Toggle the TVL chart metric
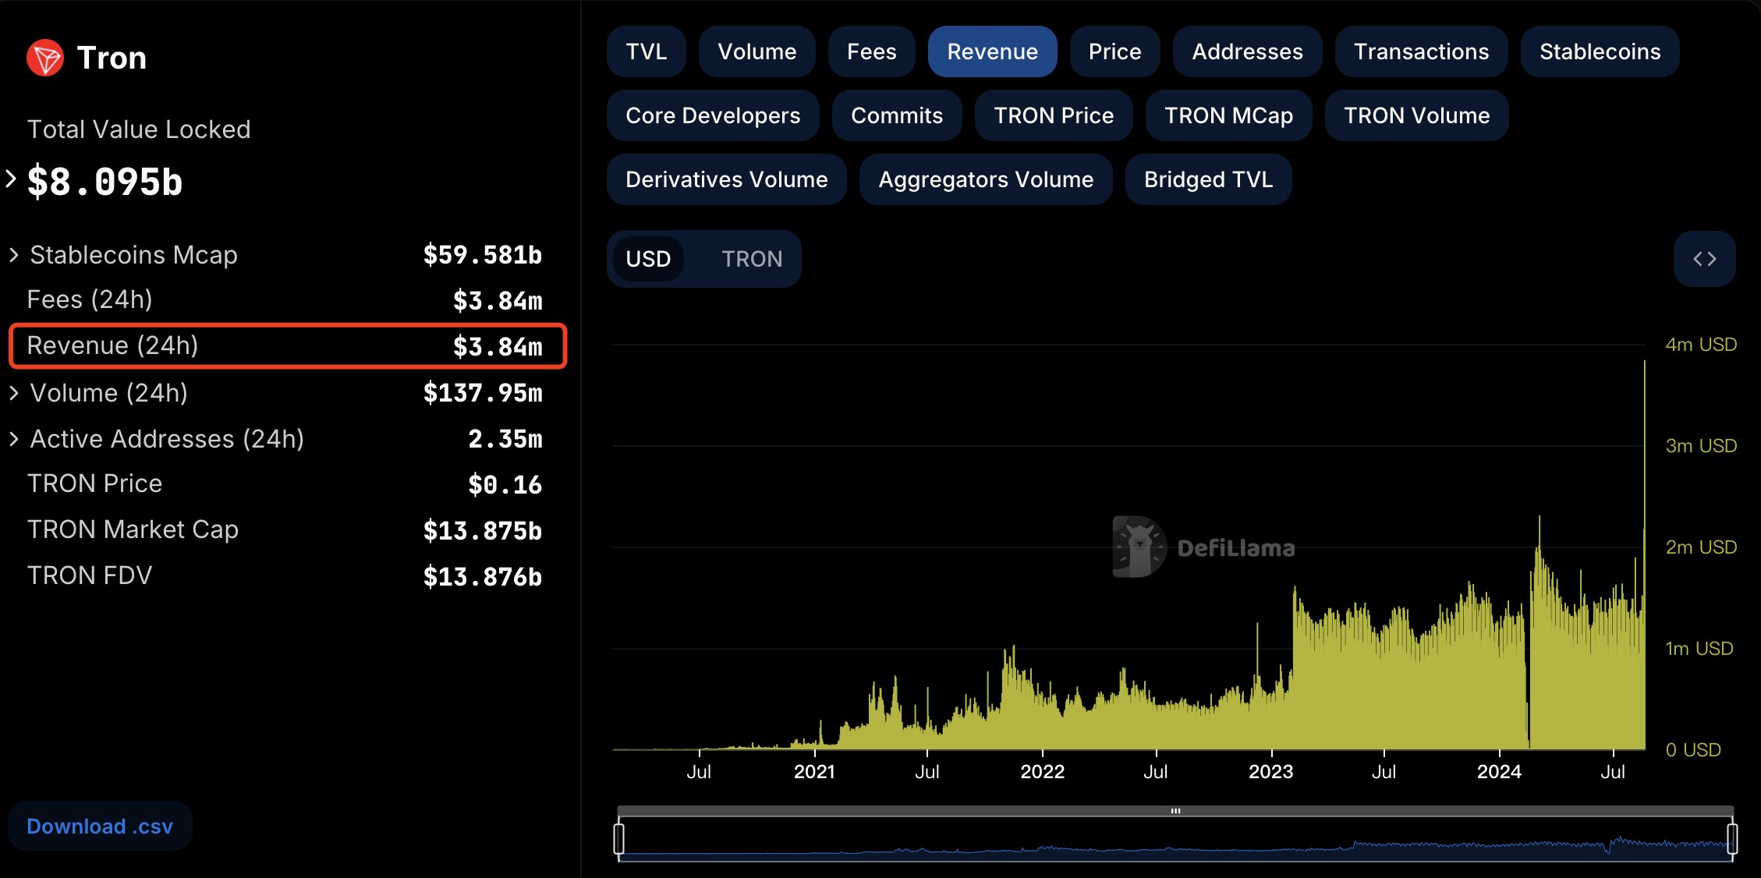 (x=646, y=51)
